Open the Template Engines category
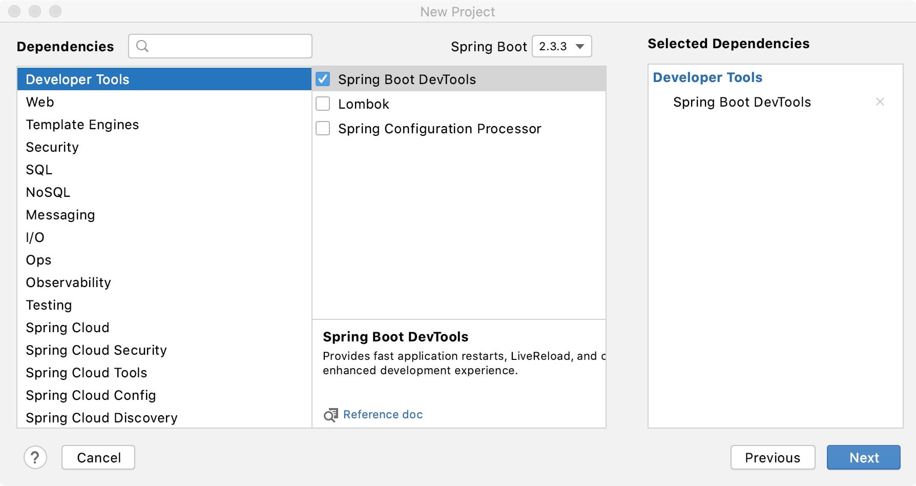This screenshot has width=916, height=486. 82,125
